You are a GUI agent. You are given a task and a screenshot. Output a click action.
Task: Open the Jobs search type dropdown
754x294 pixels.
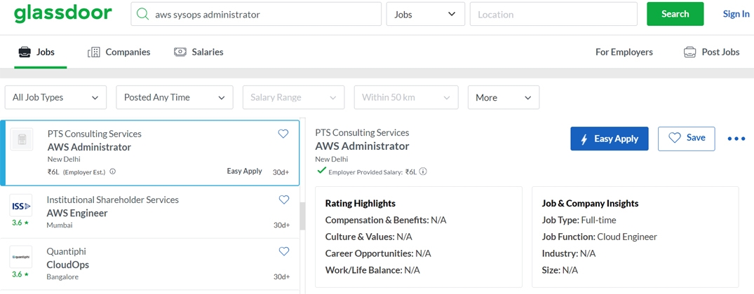[x=426, y=15]
